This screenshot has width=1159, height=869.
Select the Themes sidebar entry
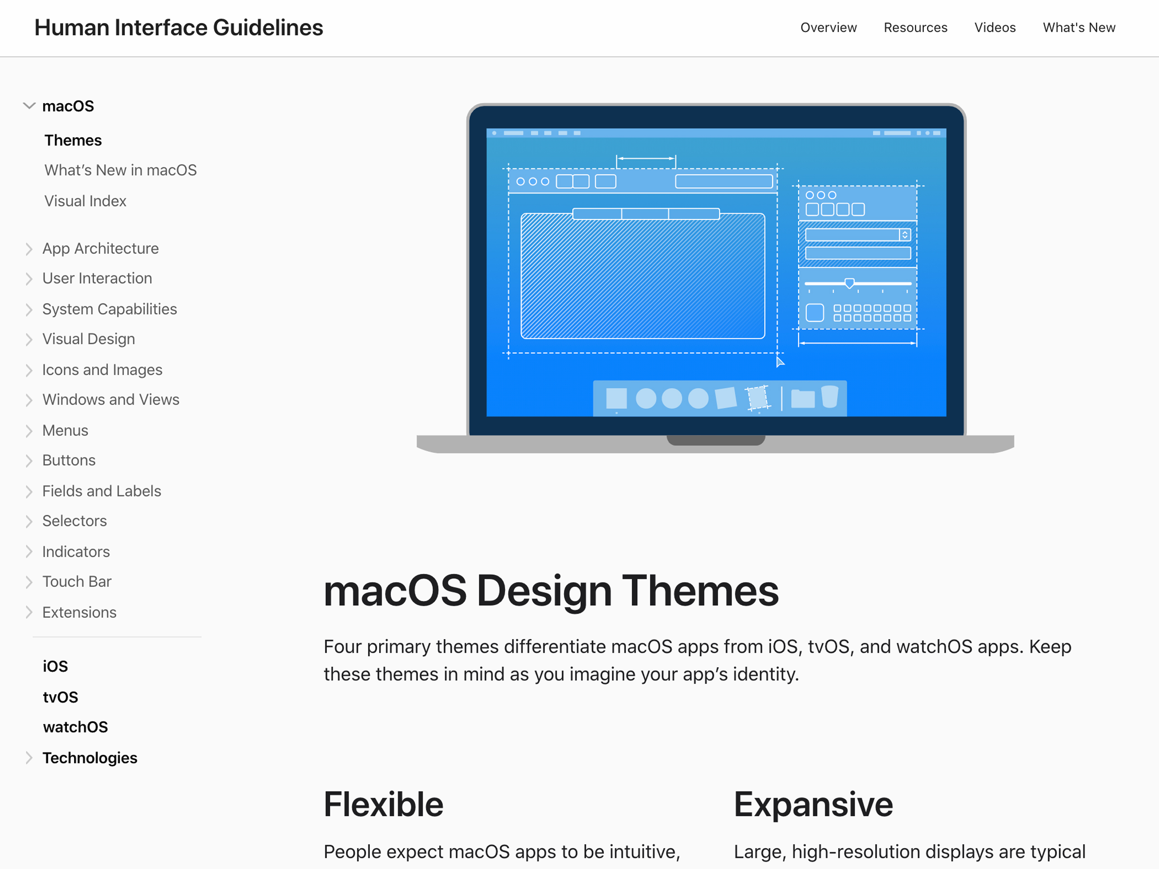[73, 140]
